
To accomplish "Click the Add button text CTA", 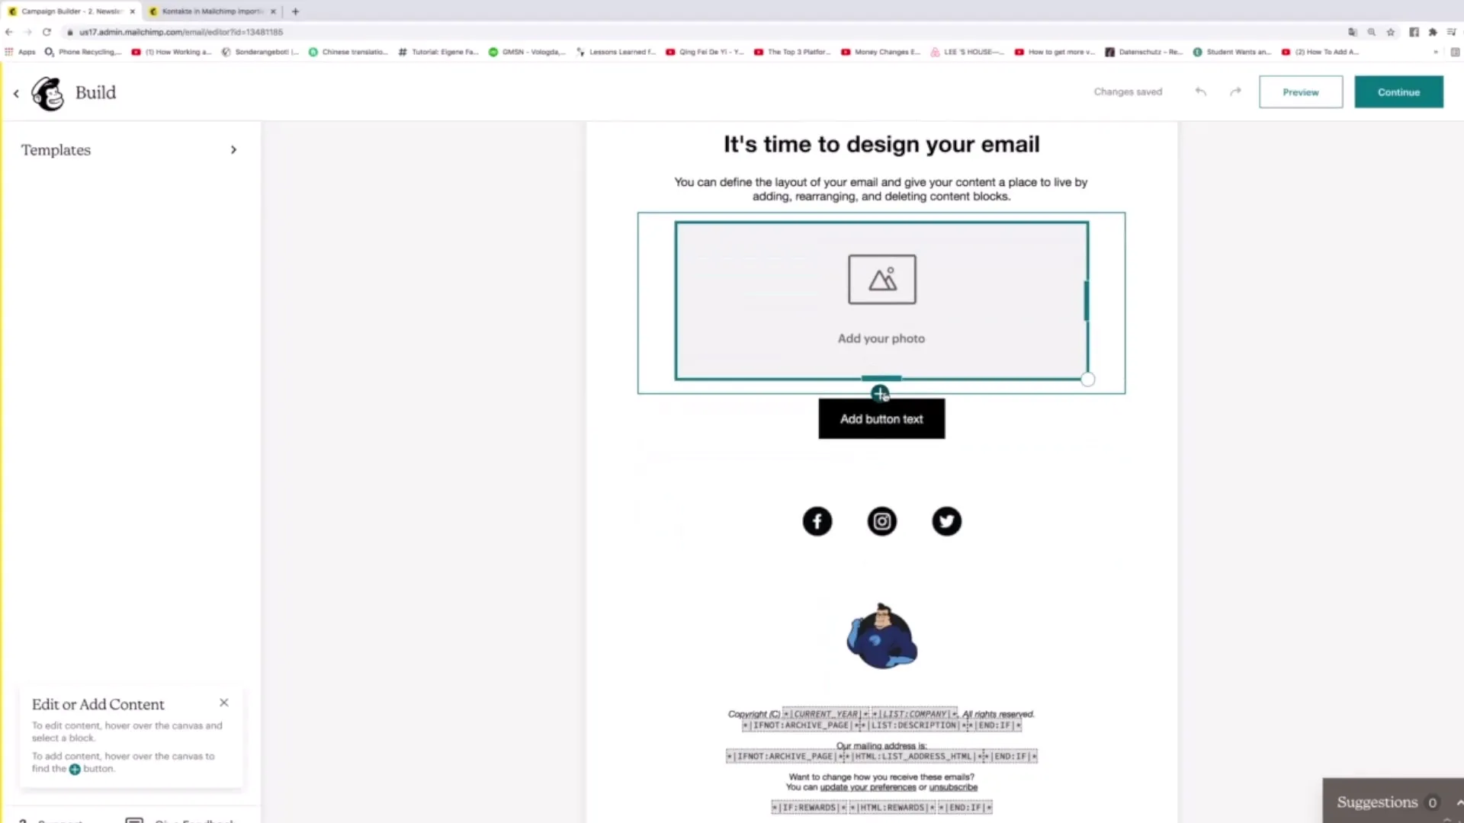I will pyautogui.click(x=881, y=418).
